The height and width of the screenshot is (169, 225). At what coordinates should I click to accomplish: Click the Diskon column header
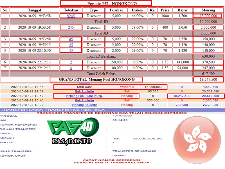point(138,10)
